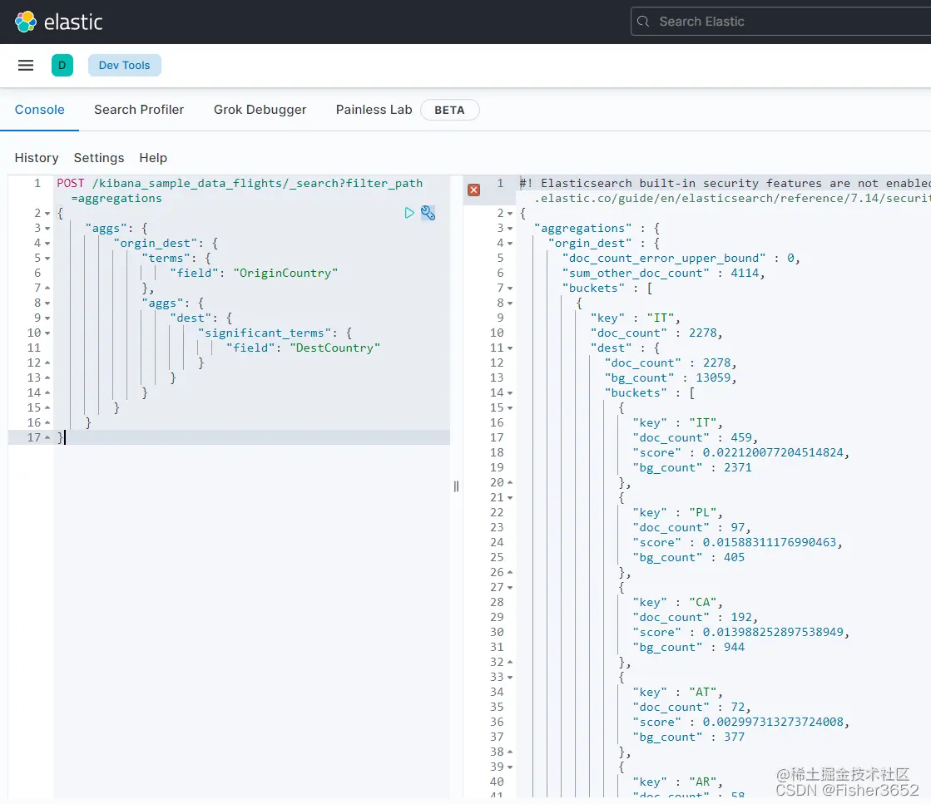Click "key" : "AT" line
This screenshot has height=804, width=931.
[x=677, y=692]
